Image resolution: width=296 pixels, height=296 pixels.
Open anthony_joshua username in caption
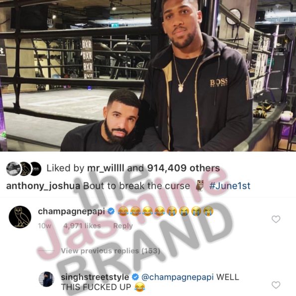click(43, 186)
